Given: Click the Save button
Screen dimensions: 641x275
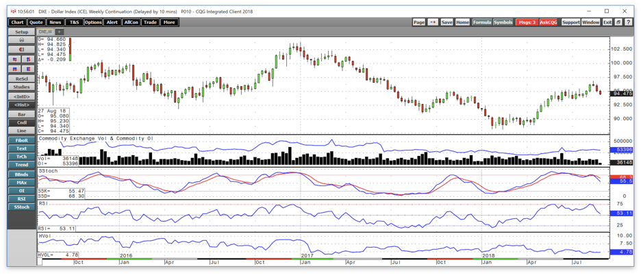Looking at the screenshot, I should [x=447, y=23].
